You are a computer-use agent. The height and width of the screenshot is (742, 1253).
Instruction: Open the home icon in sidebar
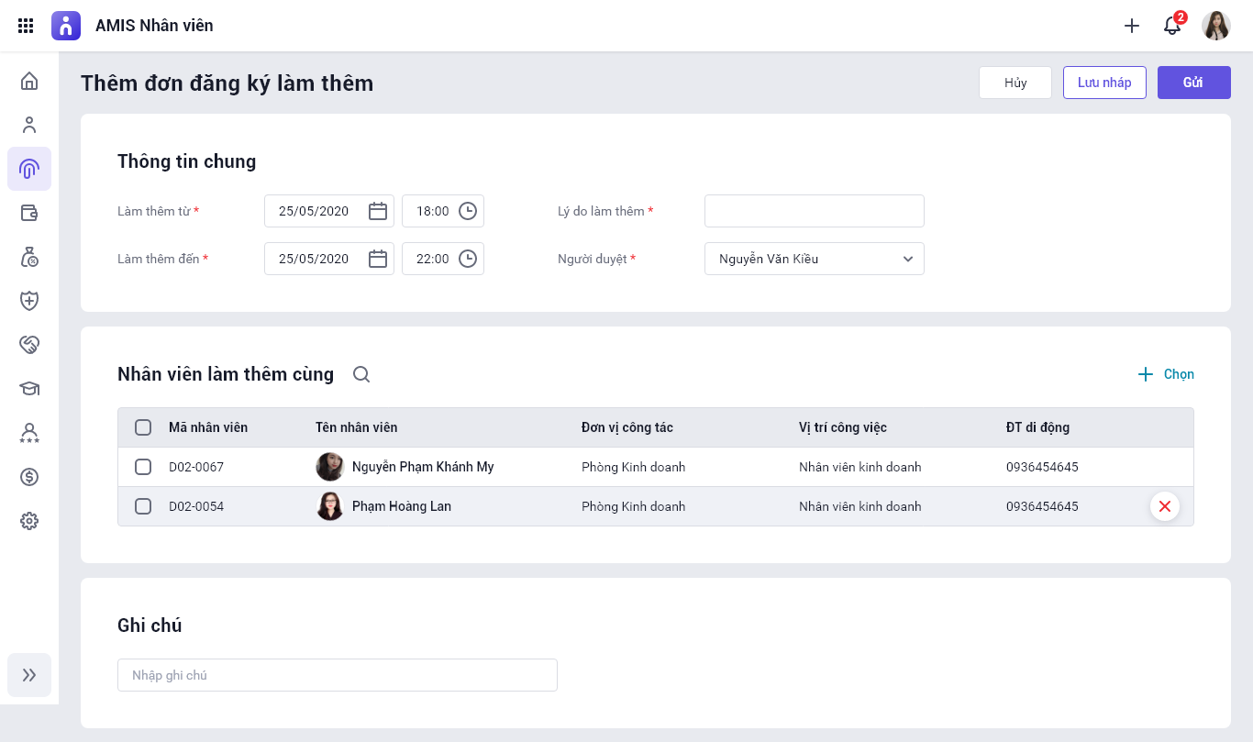coord(29,81)
